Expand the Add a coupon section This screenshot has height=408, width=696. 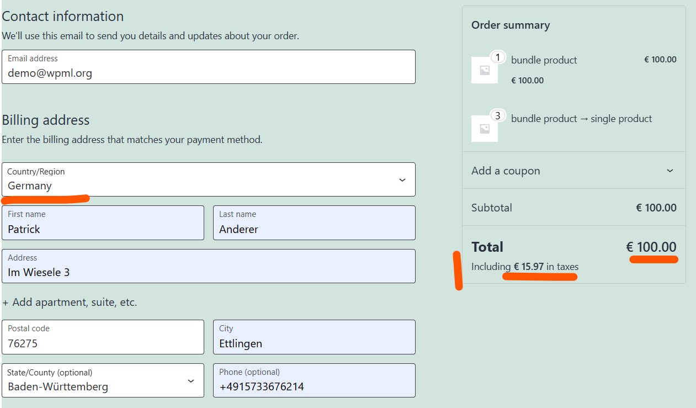tap(506, 171)
